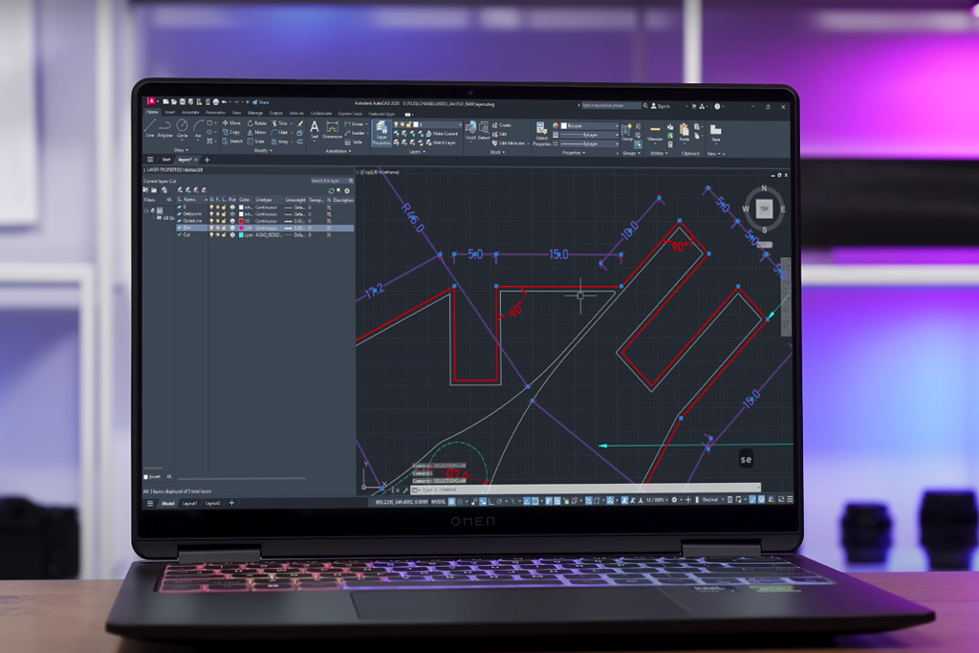The width and height of the screenshot is (979, 653).
Task: Toggle on/off bulb for Cut layer
Action: click(x=211, y=235)
